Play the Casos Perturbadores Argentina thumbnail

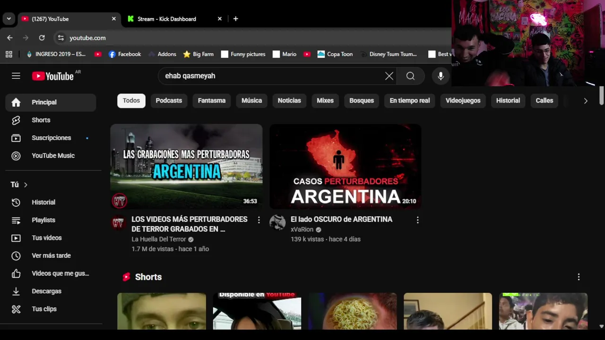point(345,166)
